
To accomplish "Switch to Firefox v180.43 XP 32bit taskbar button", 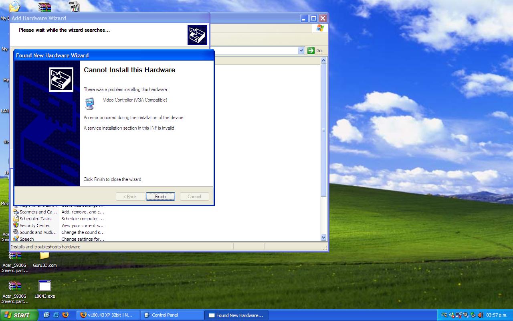I will point(109,315).
